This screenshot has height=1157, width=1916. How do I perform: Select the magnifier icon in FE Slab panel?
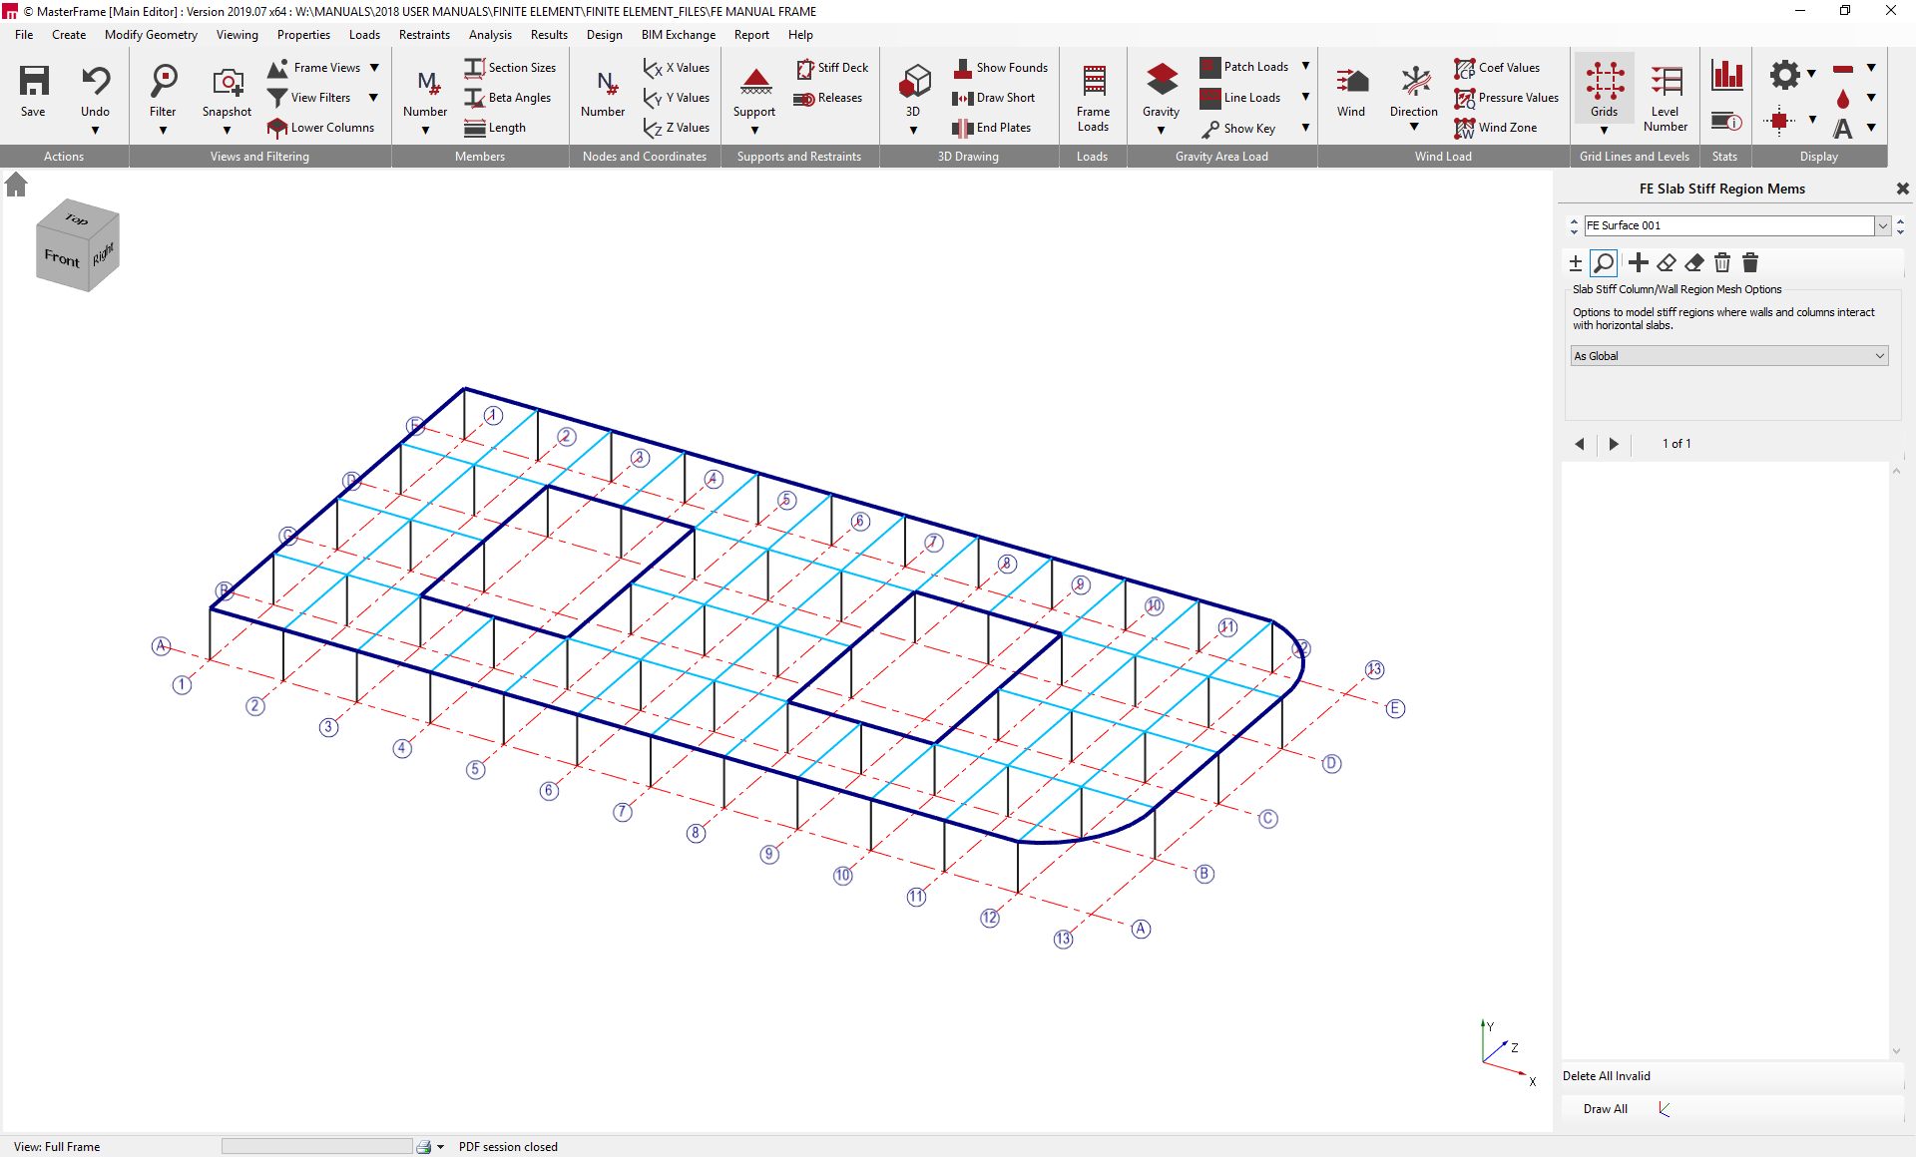pos(1604,262)
